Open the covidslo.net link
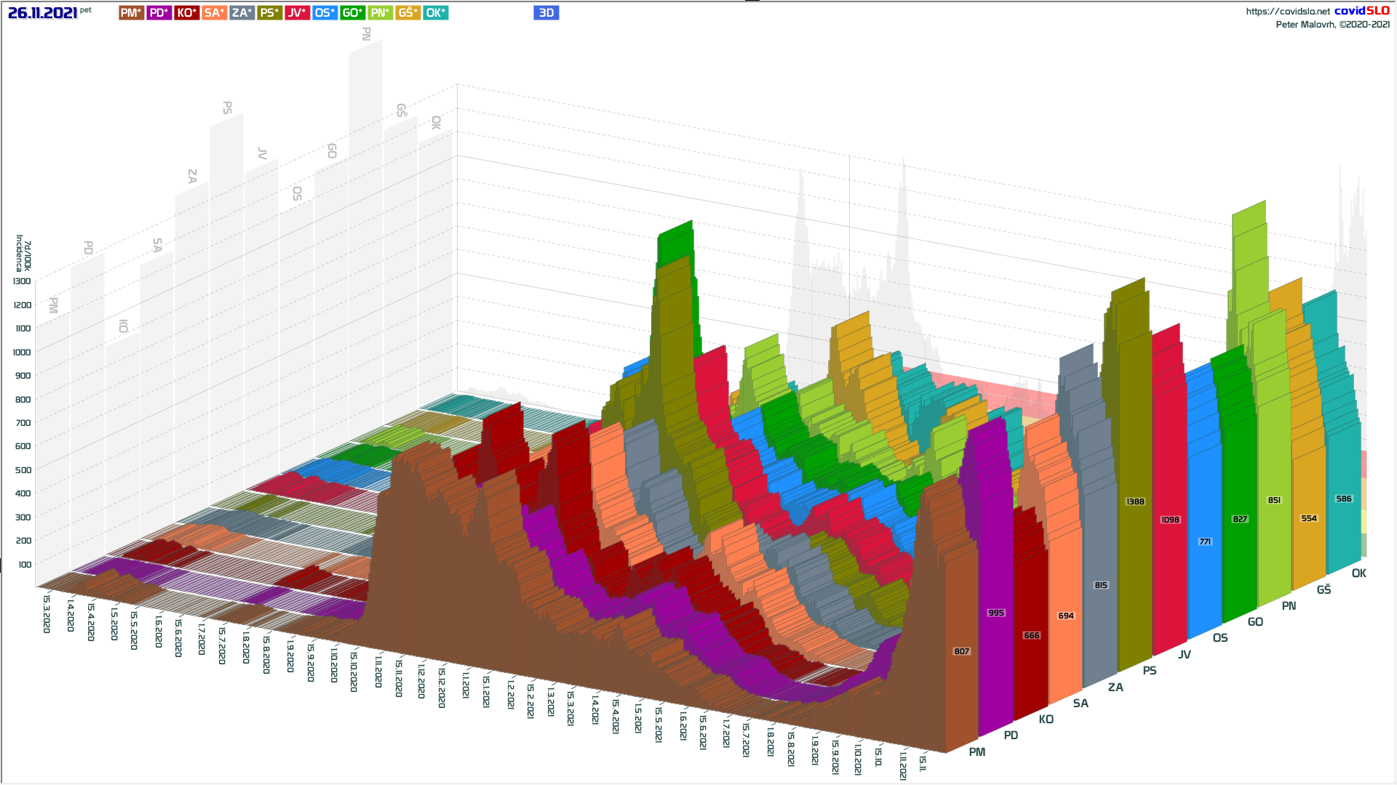 click(1287, 11)
